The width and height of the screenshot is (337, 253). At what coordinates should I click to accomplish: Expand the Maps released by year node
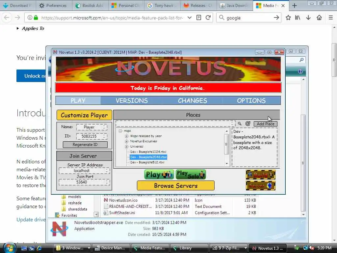tap(127, 136)
